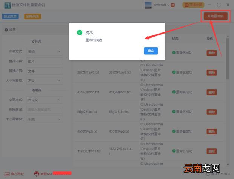
Task: Click the user avatar thumbnail
Action: pyautogui.click(x=148, y=5)
